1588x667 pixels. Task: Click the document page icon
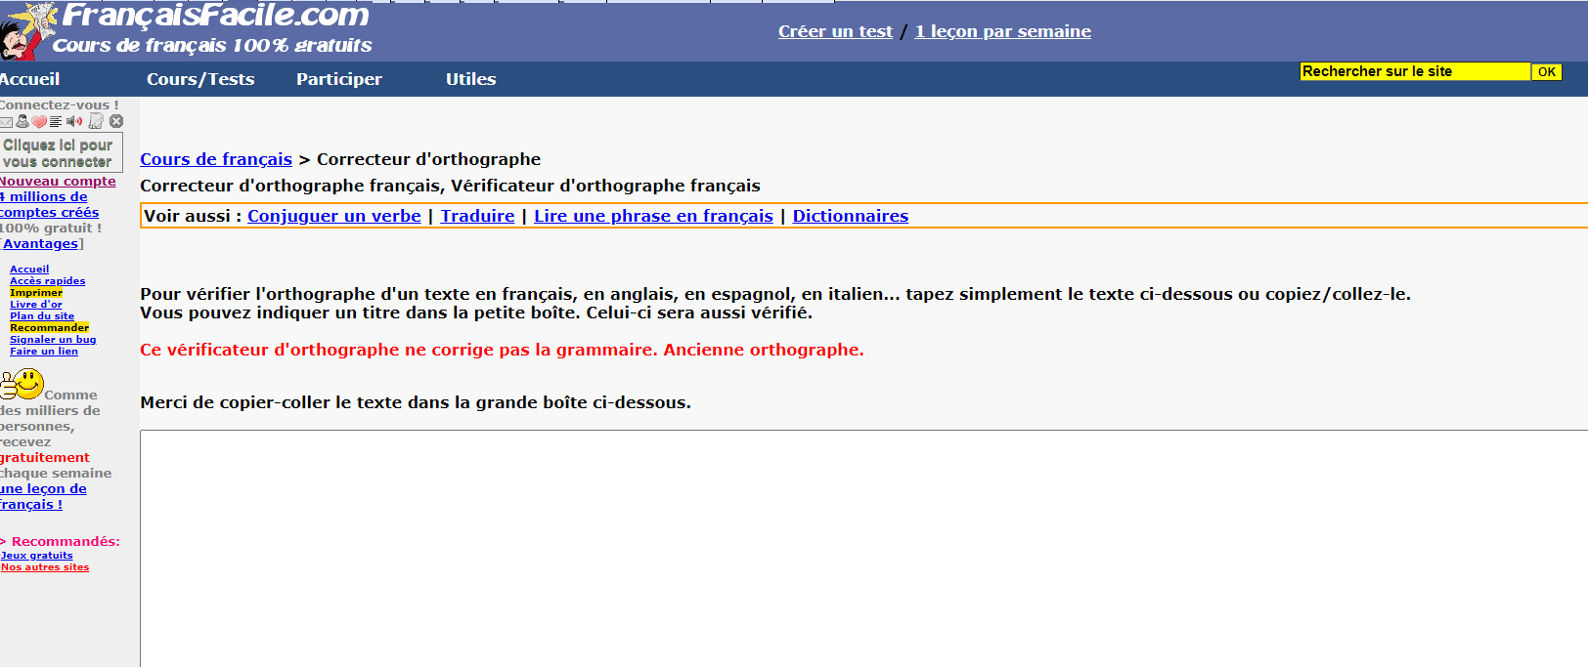pyautogui.click(x=96, y=121)
